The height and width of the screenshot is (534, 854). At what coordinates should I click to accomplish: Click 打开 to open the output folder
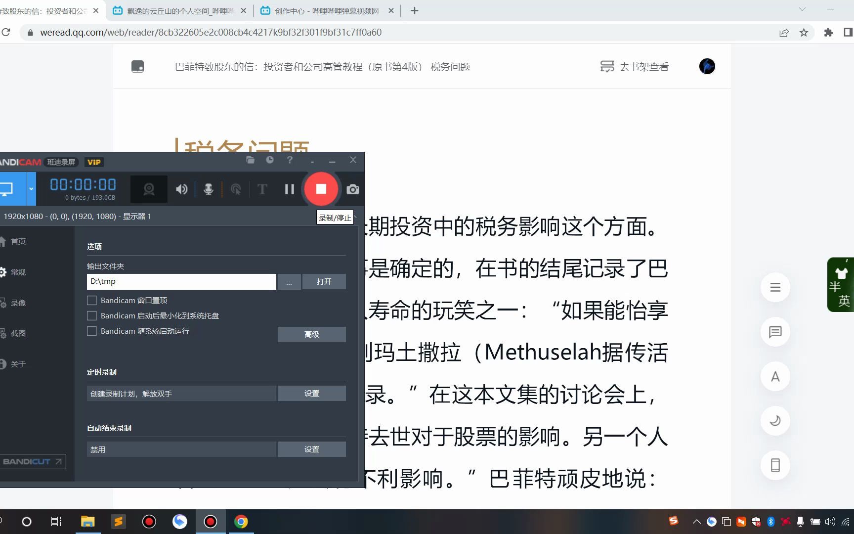coord(324,281)
